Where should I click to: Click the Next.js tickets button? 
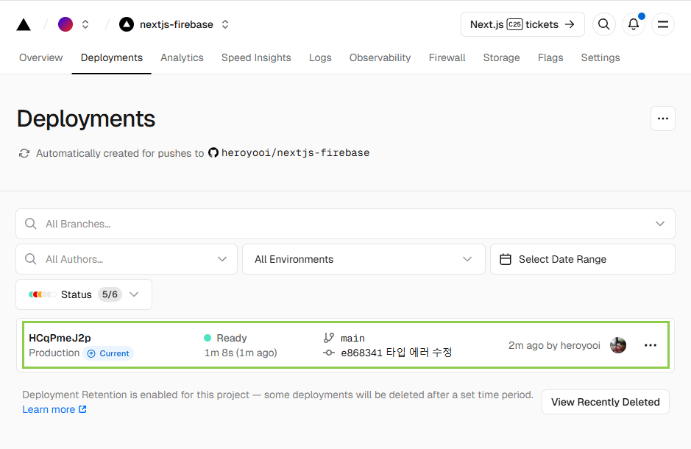click(522, 24)
